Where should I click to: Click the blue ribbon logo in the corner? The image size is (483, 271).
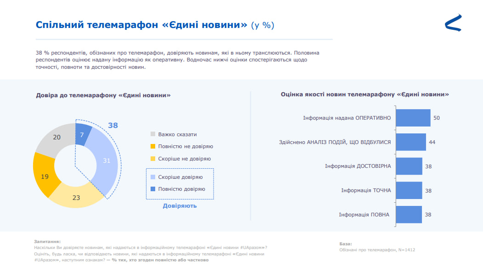coord(453,23)
